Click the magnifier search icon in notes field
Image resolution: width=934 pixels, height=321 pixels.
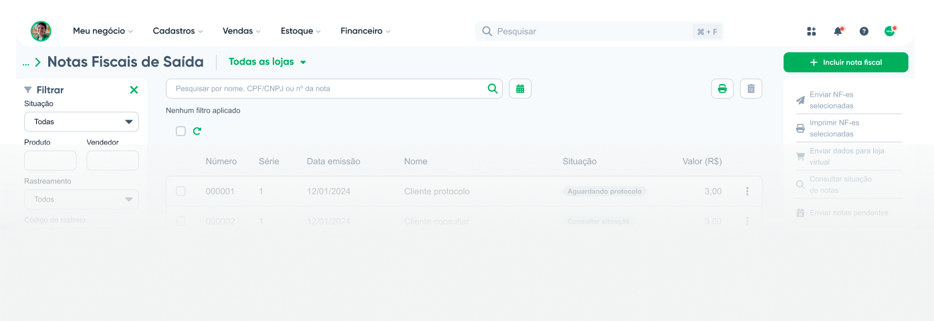(493, 88)
